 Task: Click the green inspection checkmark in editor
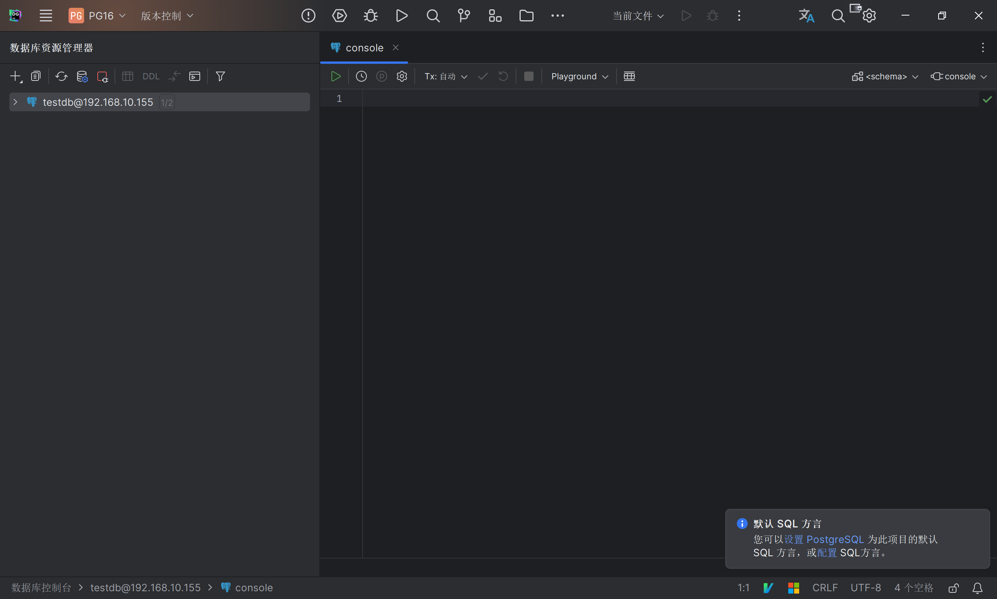[x=987, y=99]
